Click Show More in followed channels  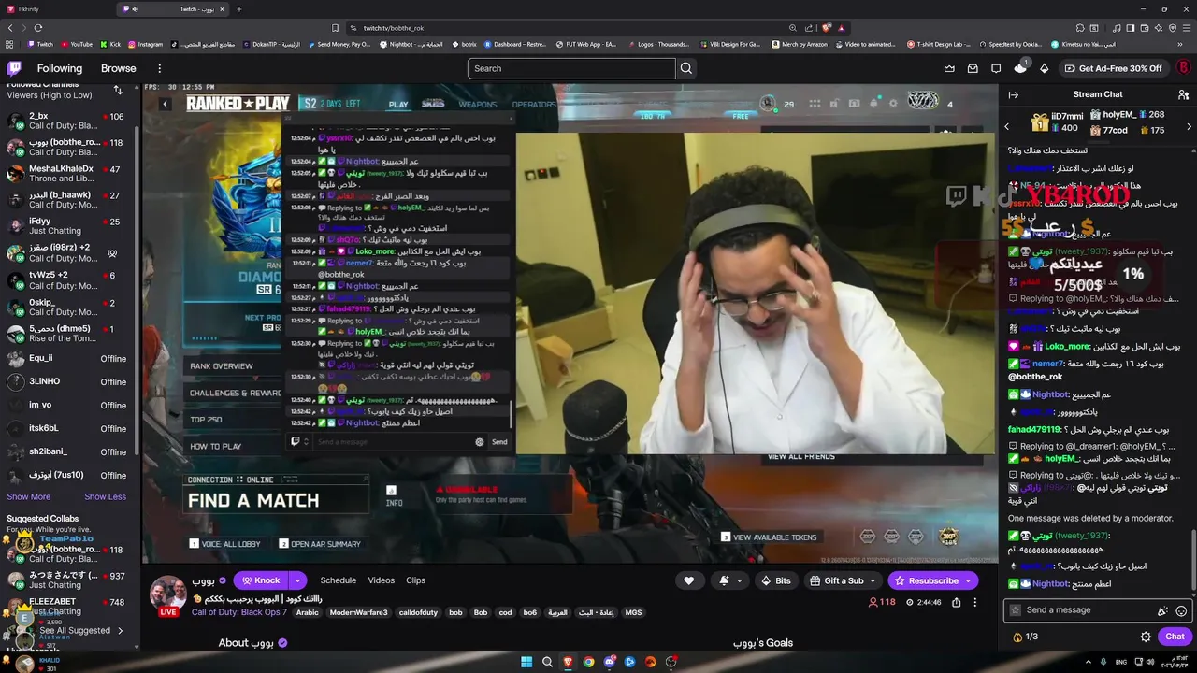29,496
